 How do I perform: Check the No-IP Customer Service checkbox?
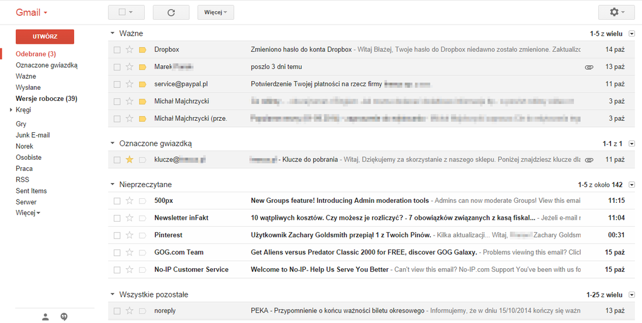pyautogui.click(x=117, y=270)
